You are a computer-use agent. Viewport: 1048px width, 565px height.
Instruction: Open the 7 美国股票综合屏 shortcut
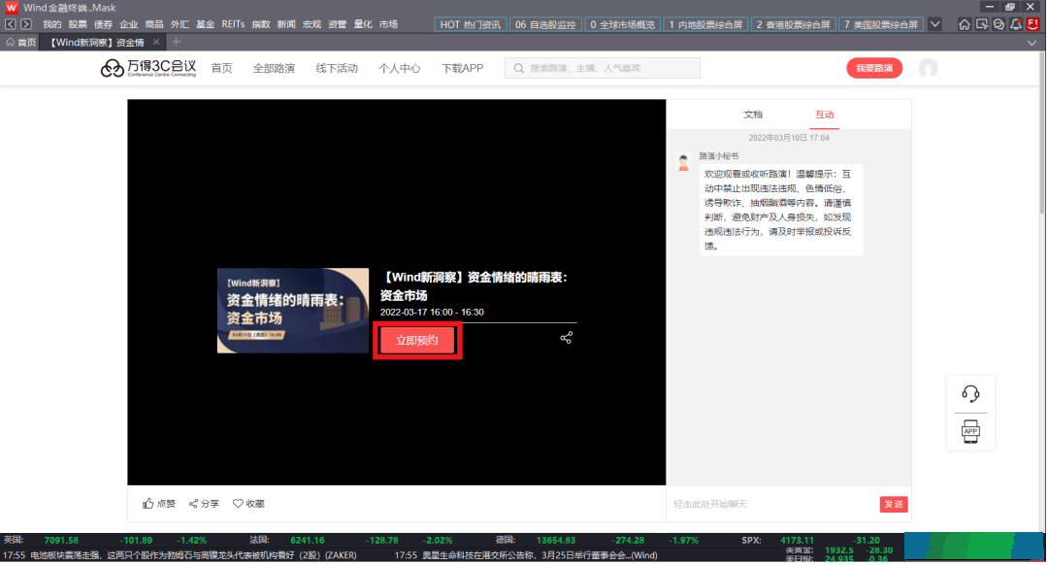pos(881,24)
